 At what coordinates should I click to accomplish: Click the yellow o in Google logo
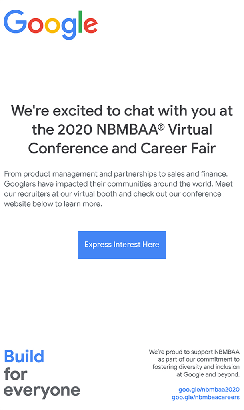(52, 25)
